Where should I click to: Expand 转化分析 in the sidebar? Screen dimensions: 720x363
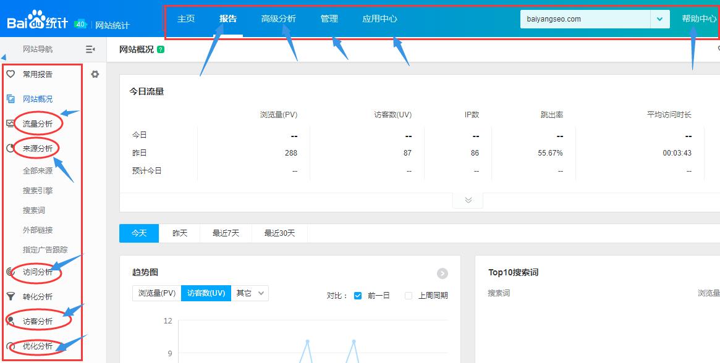pos(38,296)
